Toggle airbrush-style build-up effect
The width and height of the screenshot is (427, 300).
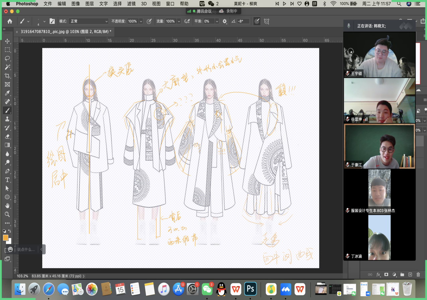pos(187,21)
